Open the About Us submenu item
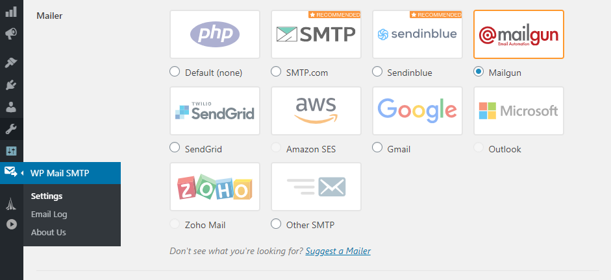 [x=48, y=232]
